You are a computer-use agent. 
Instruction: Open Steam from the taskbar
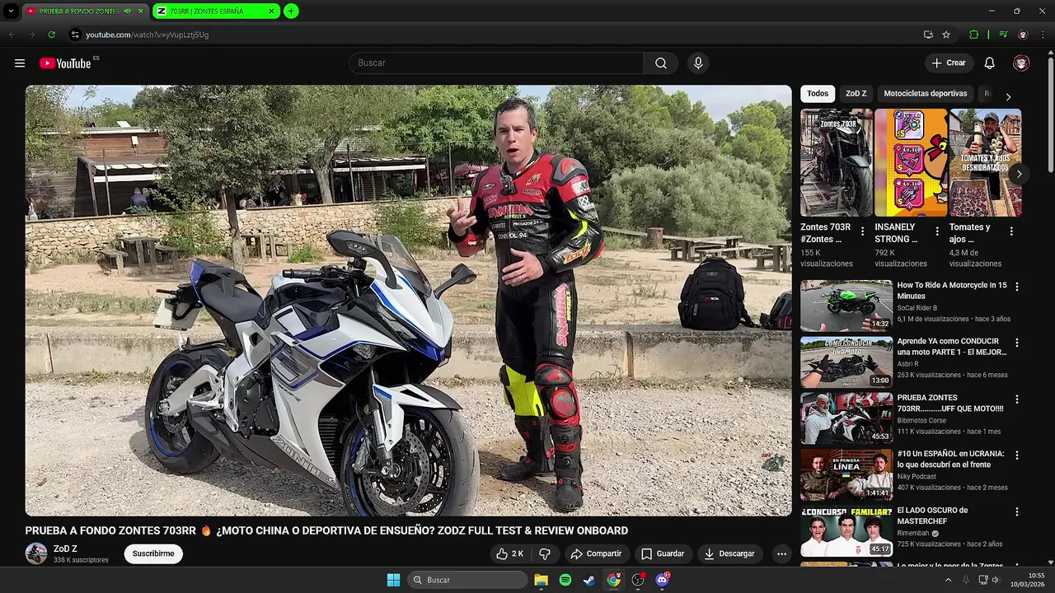pos(589,580)
